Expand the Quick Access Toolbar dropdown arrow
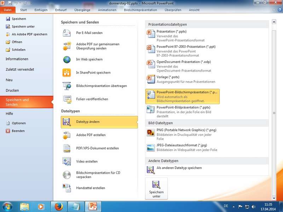This screenshot has width=283, height=212. 30,3
